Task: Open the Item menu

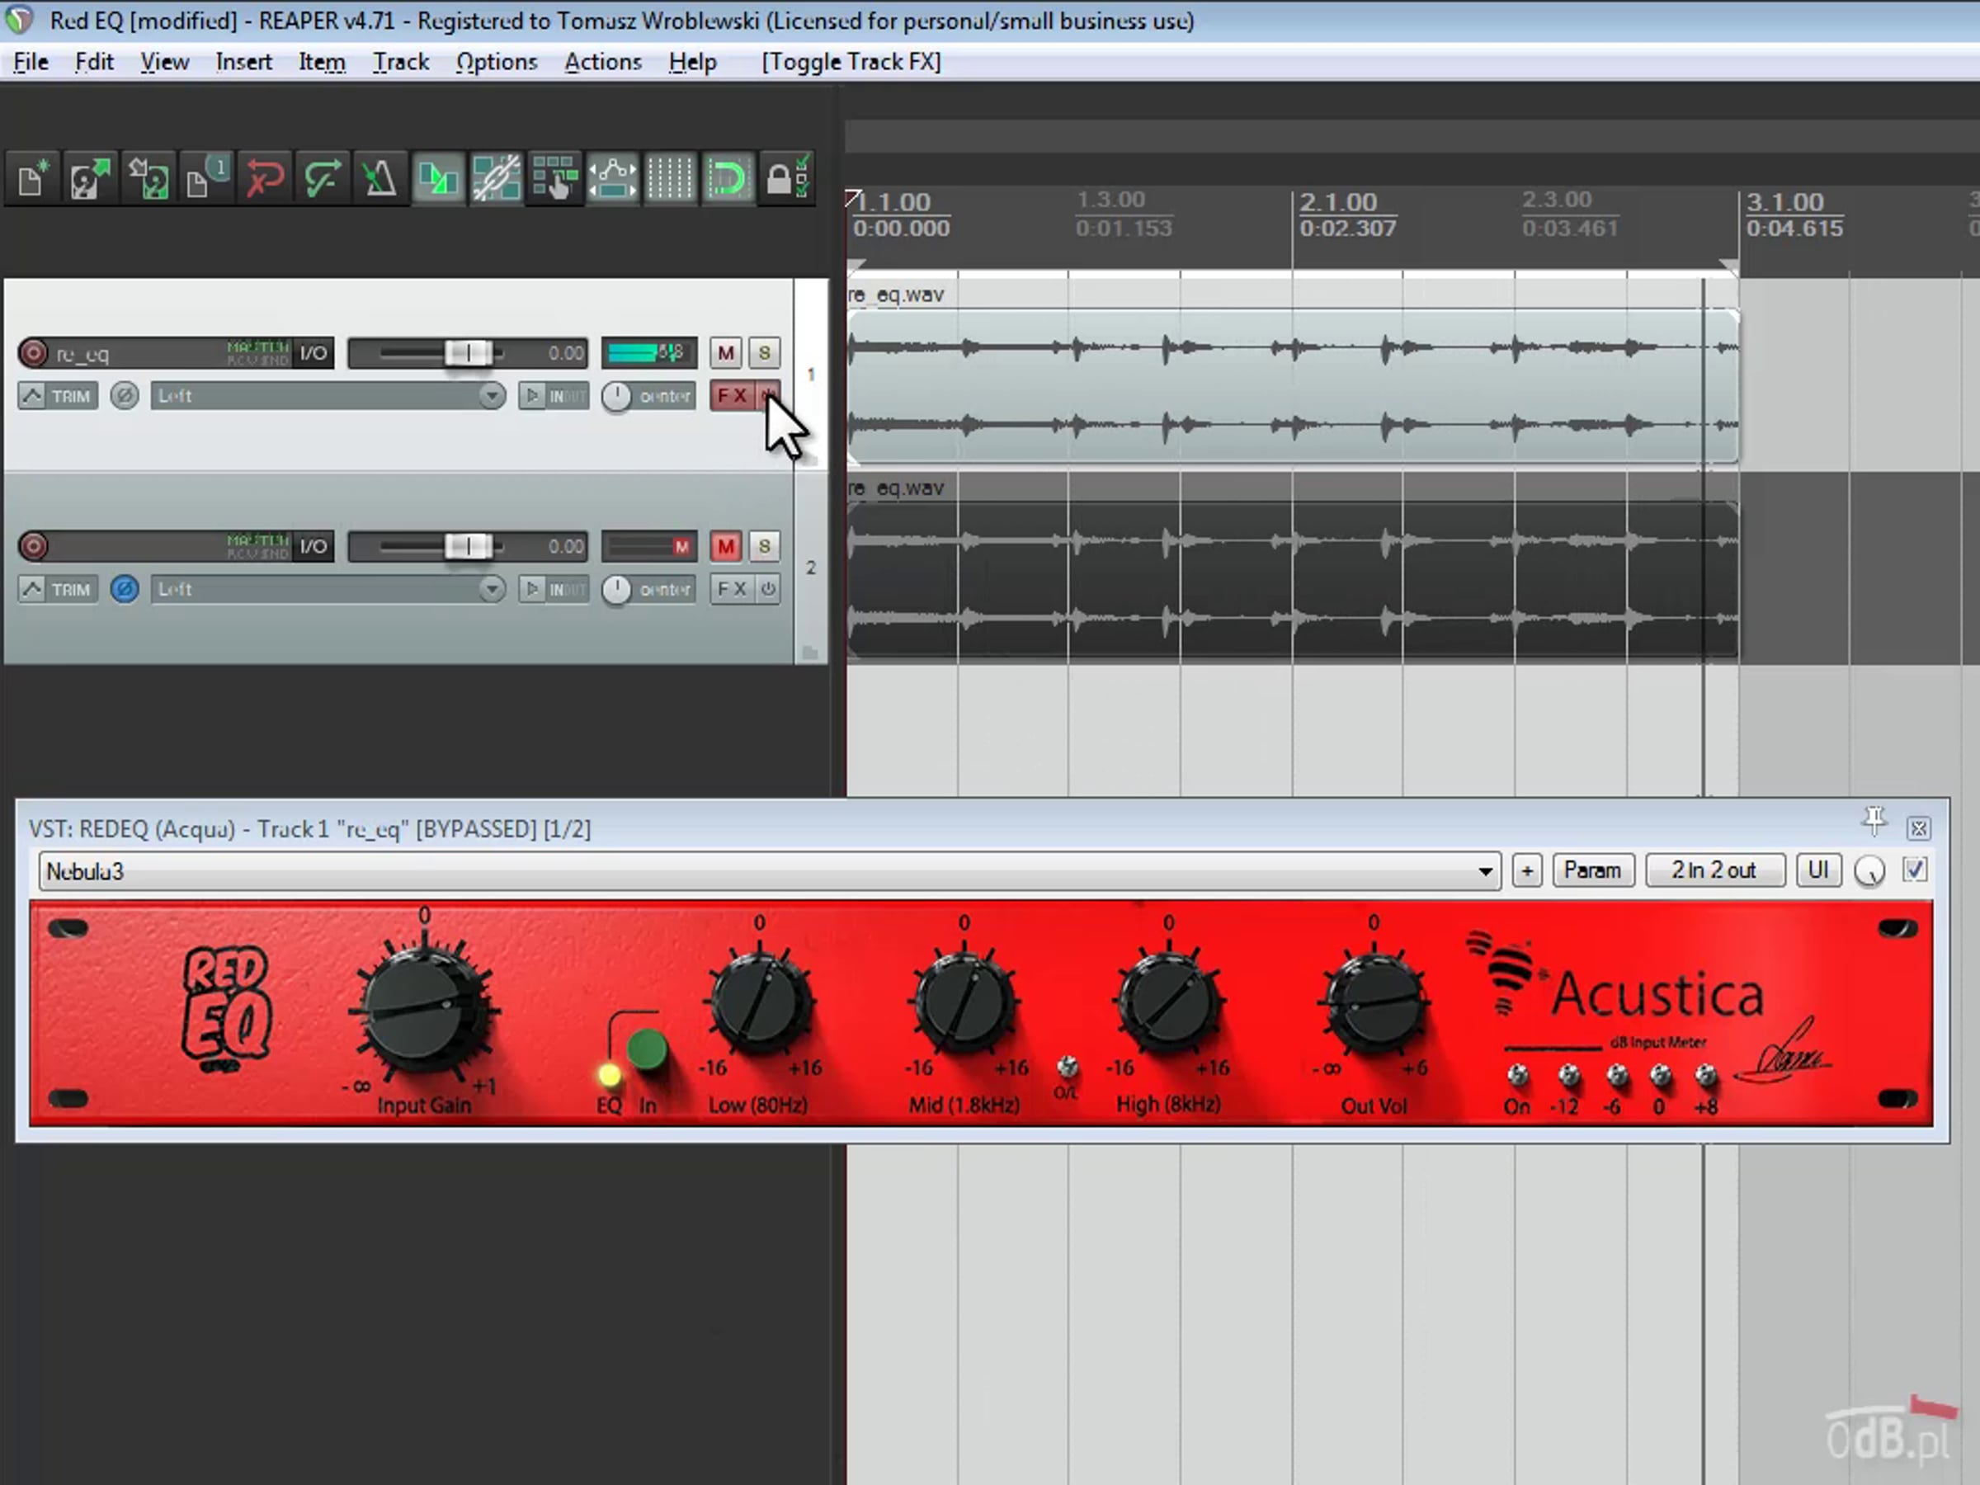Action: pyautogui.click(x=323, y=62)
